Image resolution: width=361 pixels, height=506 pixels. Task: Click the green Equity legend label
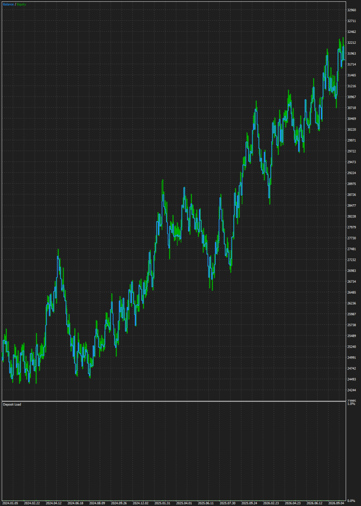21,4
